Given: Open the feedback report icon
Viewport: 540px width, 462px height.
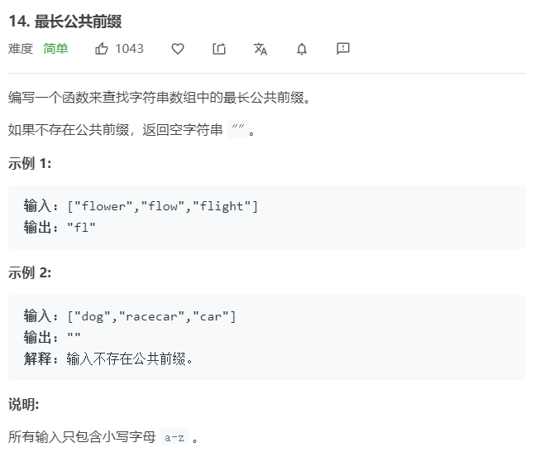Looking at the screenshot, I should (343, 49).
